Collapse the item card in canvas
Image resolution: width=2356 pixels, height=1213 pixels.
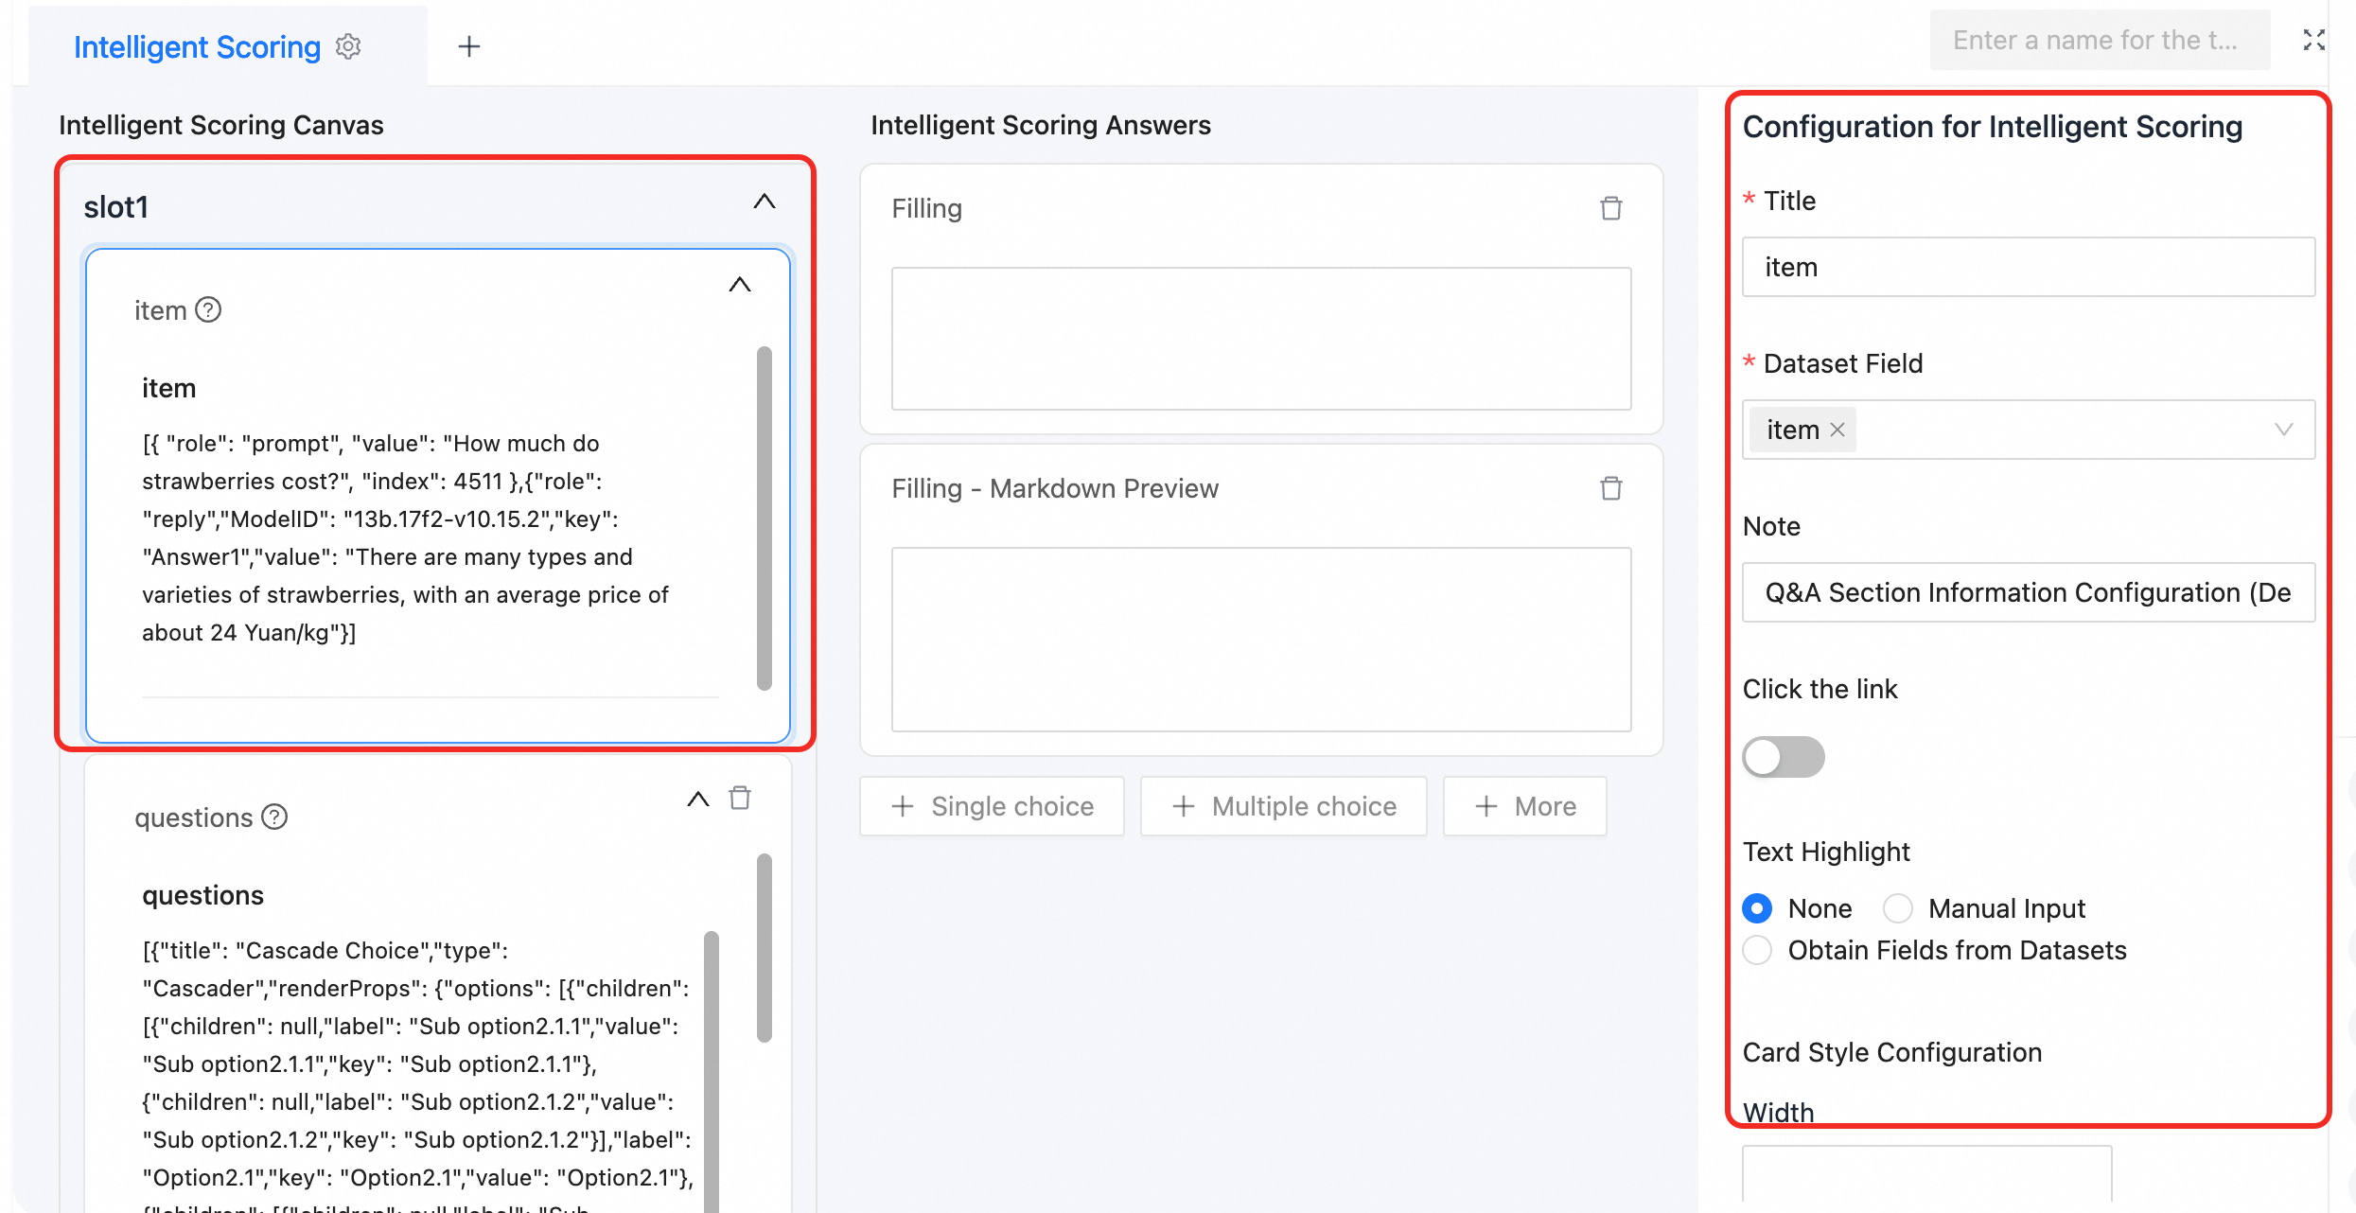740,285
